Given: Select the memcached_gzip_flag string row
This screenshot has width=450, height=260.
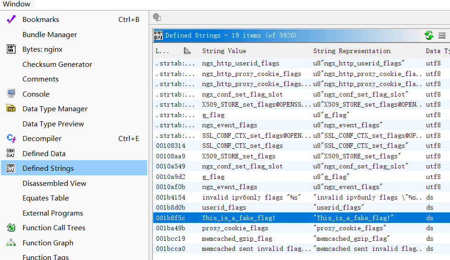Looking at the screenshot, I should (x=237, y=238).
